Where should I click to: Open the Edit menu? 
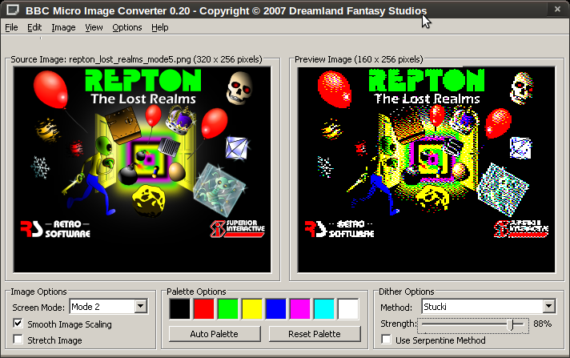pyautogui.click(x=34, y=27)
